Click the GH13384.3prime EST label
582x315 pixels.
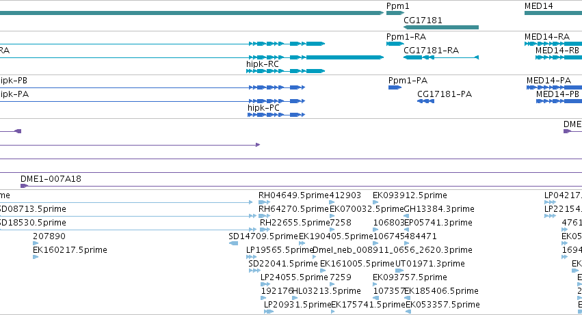(x=439, y=209)
